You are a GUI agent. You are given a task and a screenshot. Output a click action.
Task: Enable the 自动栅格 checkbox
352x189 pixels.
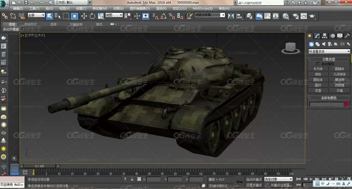pyautogui.click(x=318, y=64)
